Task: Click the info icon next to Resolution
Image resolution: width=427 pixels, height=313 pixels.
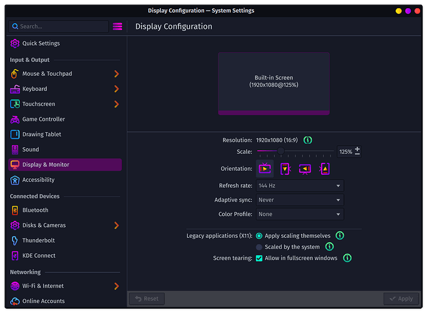Action: coord(307,140)
